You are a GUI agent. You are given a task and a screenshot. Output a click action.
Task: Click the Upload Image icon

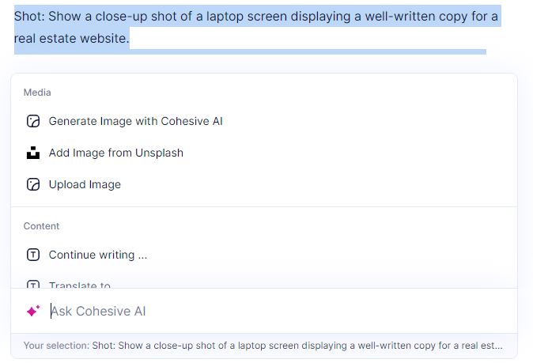[x=33, y=184]
